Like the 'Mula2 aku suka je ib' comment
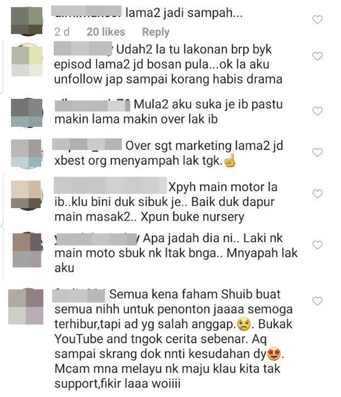 point(317,111)
